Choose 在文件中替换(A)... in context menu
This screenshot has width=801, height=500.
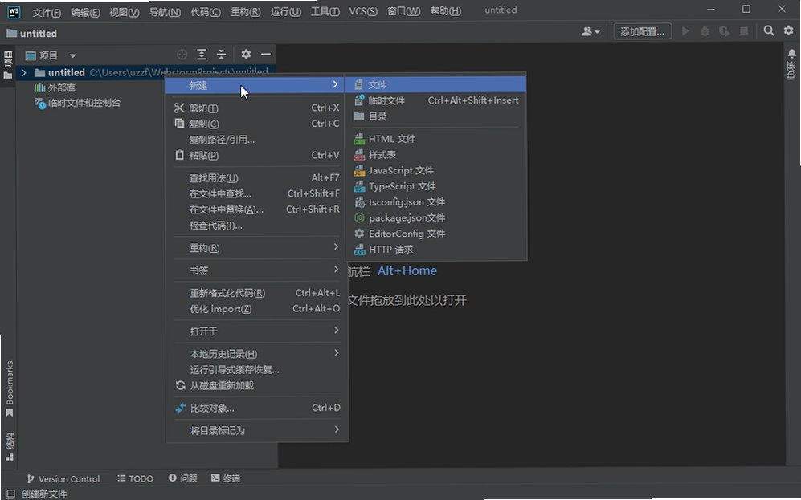pos(256,209)
